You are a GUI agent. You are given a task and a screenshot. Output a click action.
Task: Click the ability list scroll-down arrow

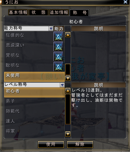tap(68, 78)
